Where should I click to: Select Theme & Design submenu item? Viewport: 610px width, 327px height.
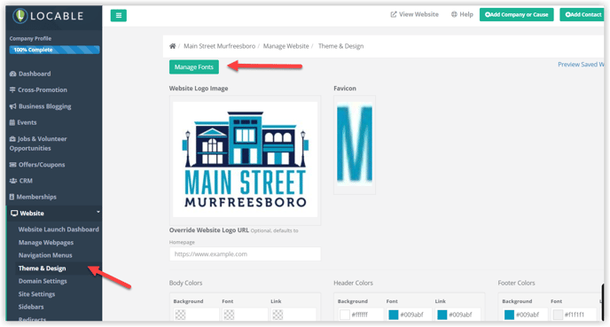(42, 269)
